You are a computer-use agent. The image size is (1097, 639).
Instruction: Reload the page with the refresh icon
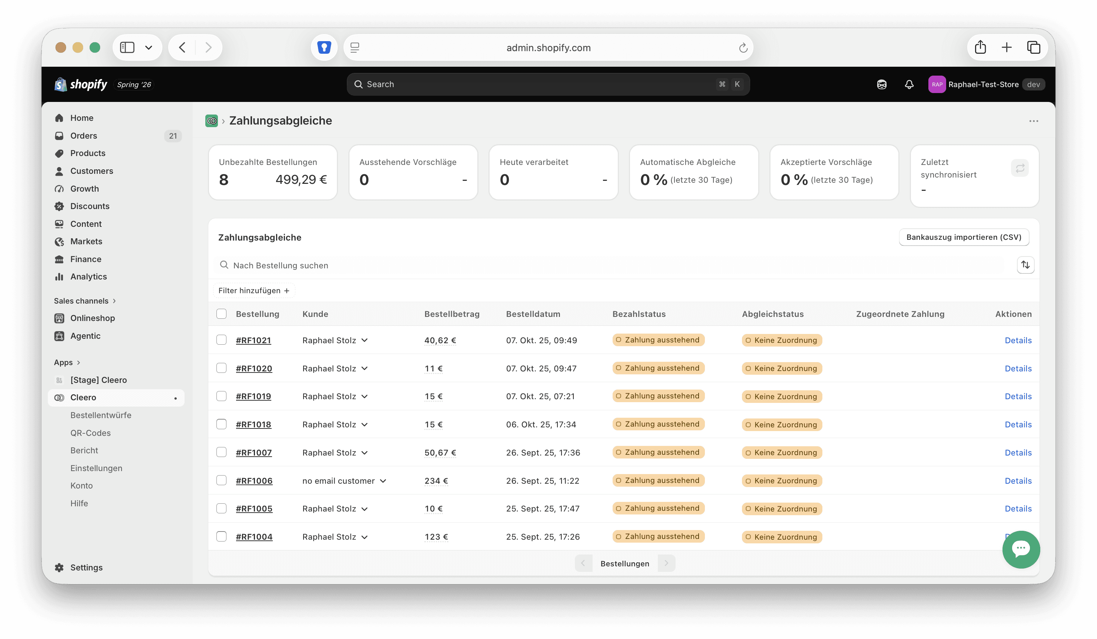(x=743, y=47)
